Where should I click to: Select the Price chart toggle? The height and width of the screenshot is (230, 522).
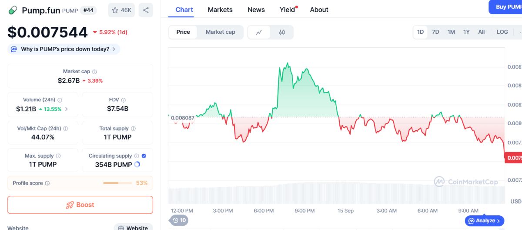coord(183,32)
